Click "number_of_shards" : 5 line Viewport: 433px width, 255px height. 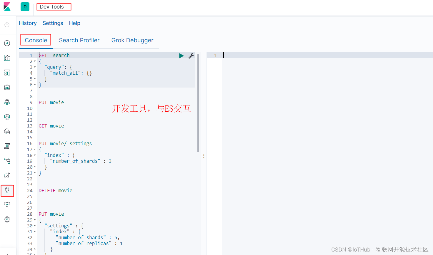point(88,238)
